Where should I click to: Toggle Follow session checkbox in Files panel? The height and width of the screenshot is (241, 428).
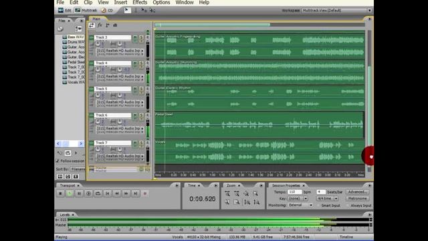58,161
